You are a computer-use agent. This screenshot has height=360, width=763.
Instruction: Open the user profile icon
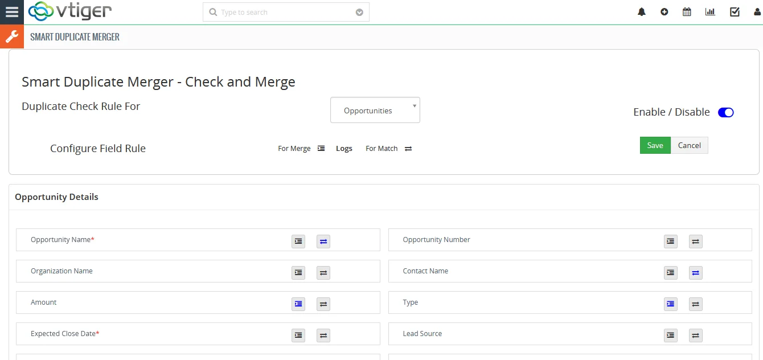(757, 12)
